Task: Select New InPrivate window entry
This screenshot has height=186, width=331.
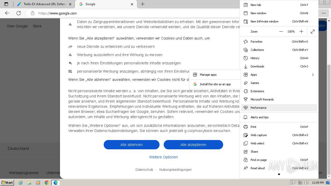Action: click(x=279, y=21)
